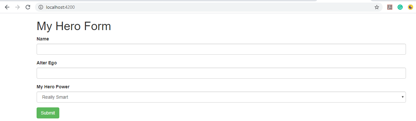Open the My Hero Power dropdown
This screenshot has height=121, width=416.
click(221, 97)
